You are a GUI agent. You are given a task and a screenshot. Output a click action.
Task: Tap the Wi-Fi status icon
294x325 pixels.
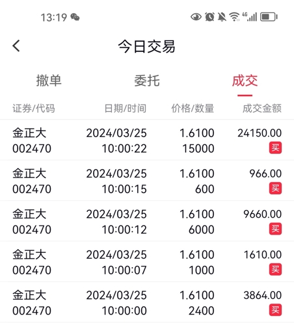coord(235,17)
